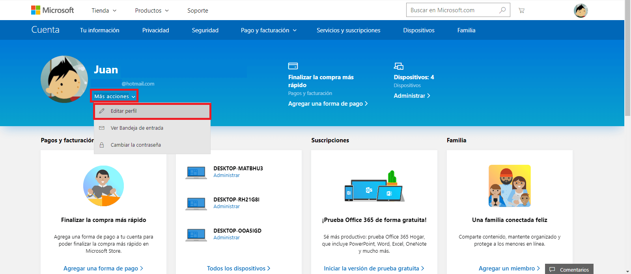Click the lock icon beside Cambiar contraseña

tap(102, 145)
